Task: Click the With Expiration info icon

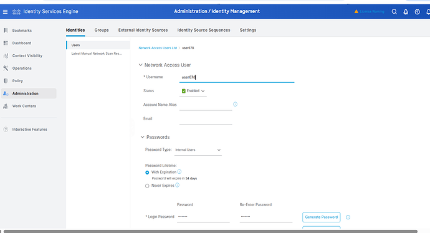Action: click(179, 172)
